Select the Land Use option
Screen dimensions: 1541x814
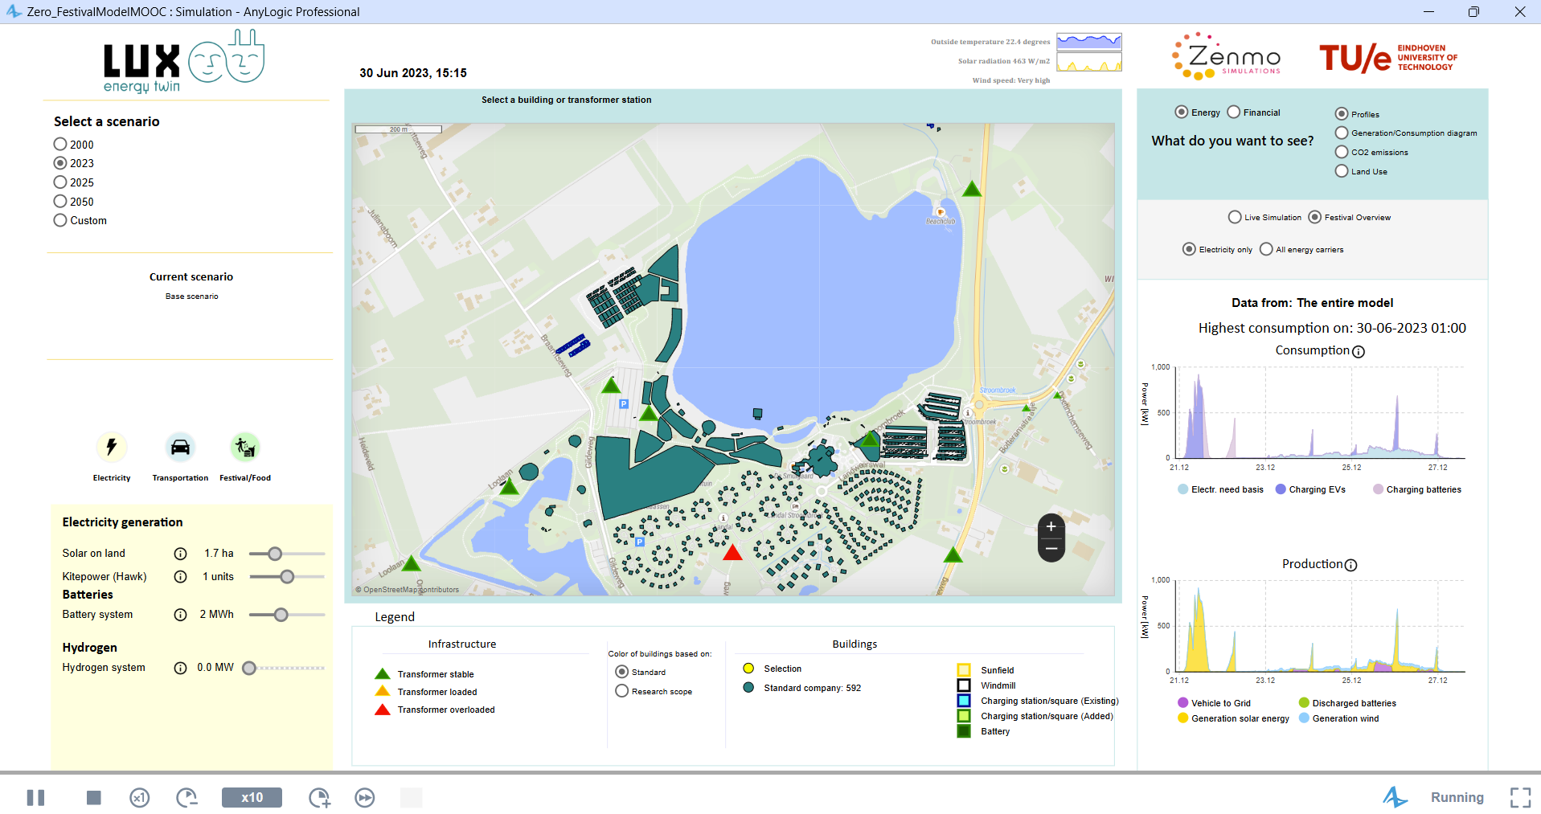point(1342,171)
